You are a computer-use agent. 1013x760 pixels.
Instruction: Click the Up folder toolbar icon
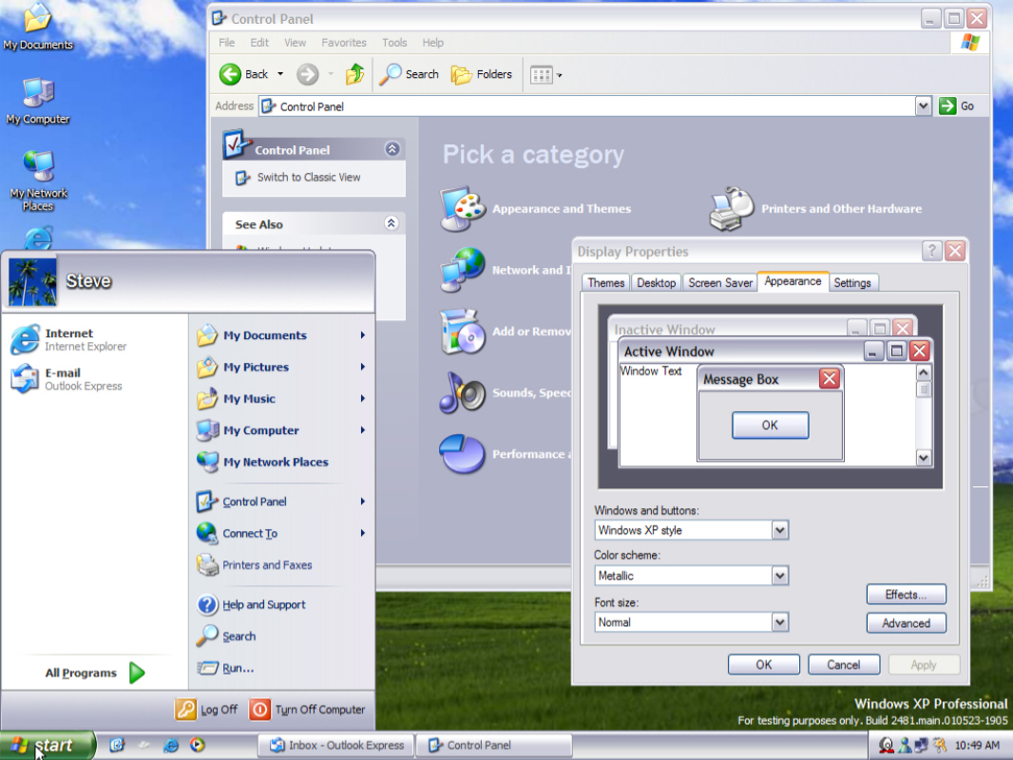click(x=355, y=74)
